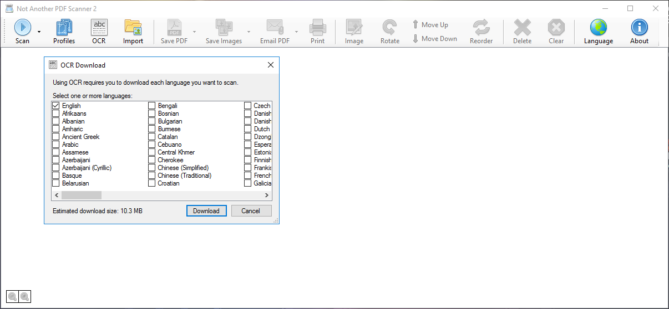This screenshot has width=669, height=309.
Task: Click the Print toolbar icon
Action: [x=318, y=32]
